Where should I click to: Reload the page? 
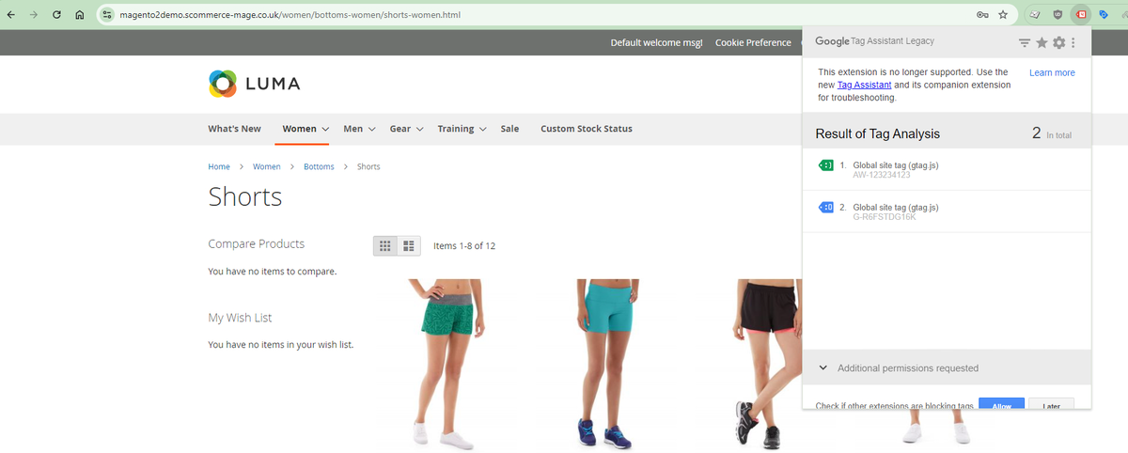pos(57,15)
